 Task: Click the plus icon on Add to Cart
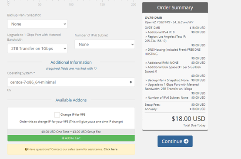[63, 138]
